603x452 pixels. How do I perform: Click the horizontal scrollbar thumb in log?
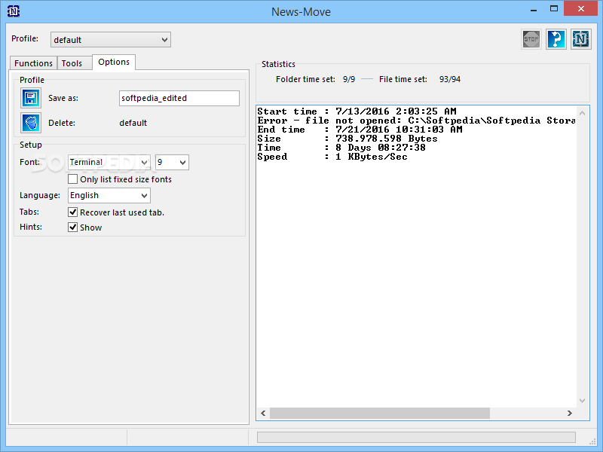click(x=380, y=413)
